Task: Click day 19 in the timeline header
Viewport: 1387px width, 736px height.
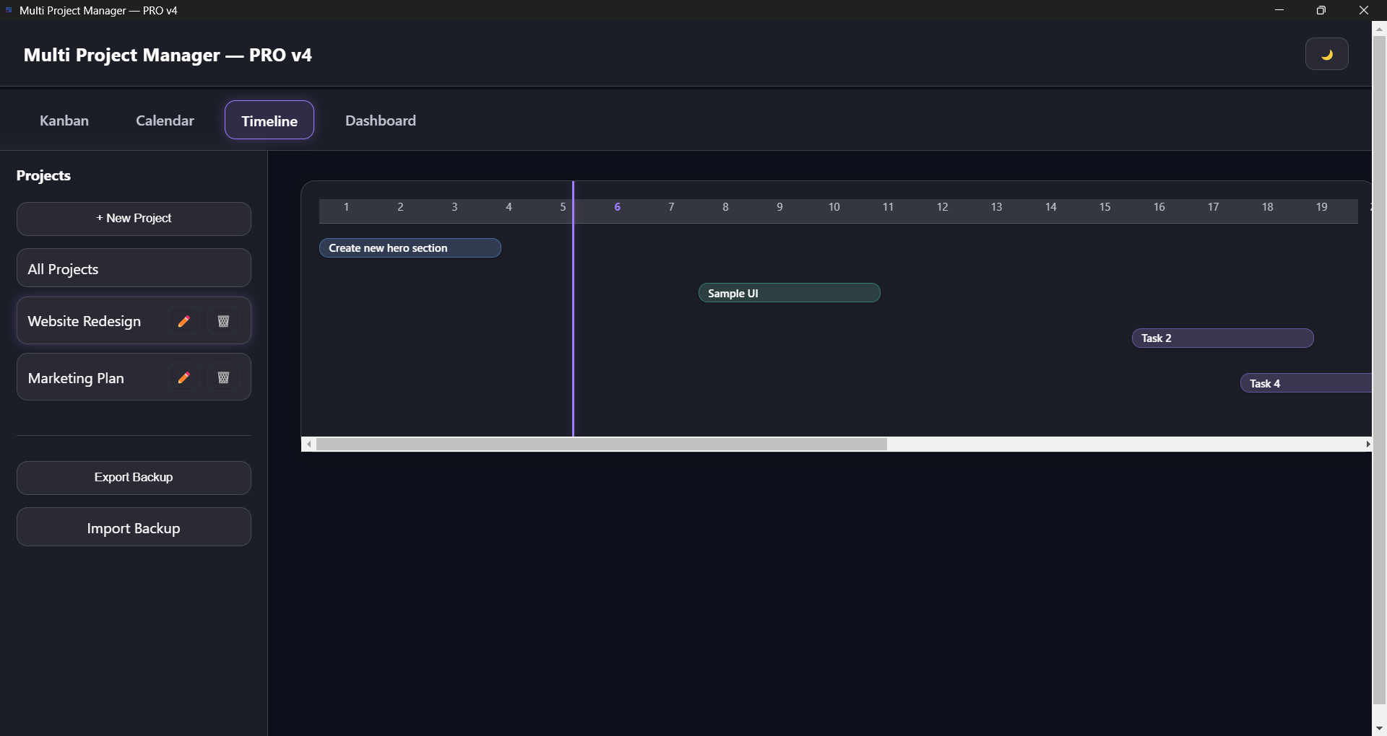Action: click(x=1321, y=207)
